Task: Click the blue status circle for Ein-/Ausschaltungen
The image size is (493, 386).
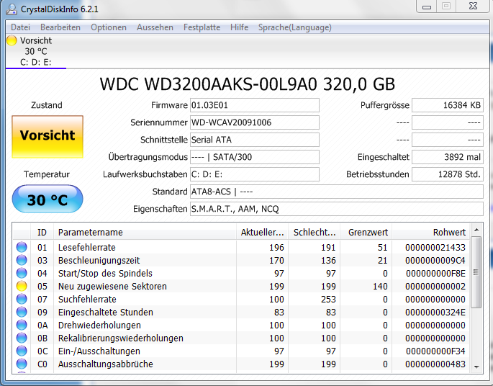Action: (22, 351)
